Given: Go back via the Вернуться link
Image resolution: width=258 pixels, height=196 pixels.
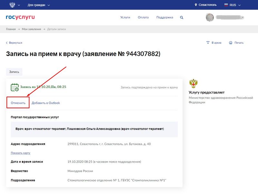Looking at the screenshot, I should tap(15, 42).
